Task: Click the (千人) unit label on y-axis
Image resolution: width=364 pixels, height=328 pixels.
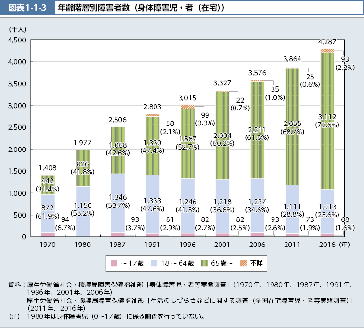Action: [17, 29]
